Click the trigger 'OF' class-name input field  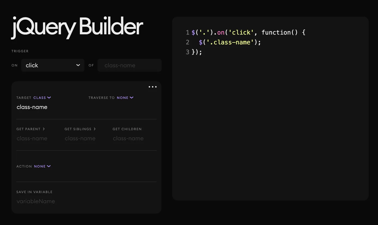click(129, 65)
